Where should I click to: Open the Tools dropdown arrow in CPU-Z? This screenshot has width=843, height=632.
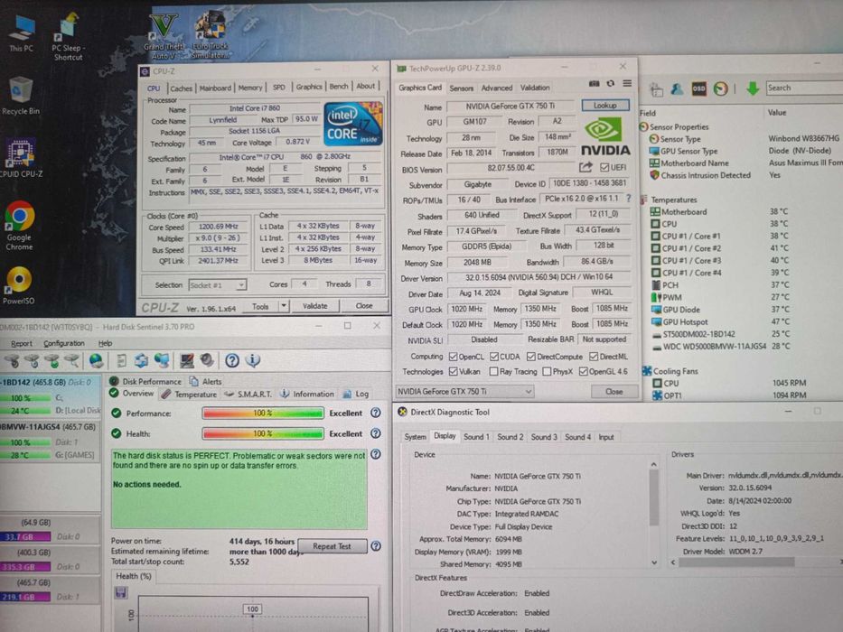click(284, 306)
